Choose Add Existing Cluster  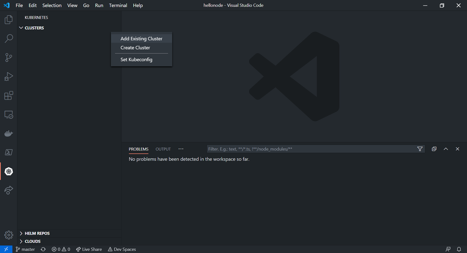(x=141, y=39)
